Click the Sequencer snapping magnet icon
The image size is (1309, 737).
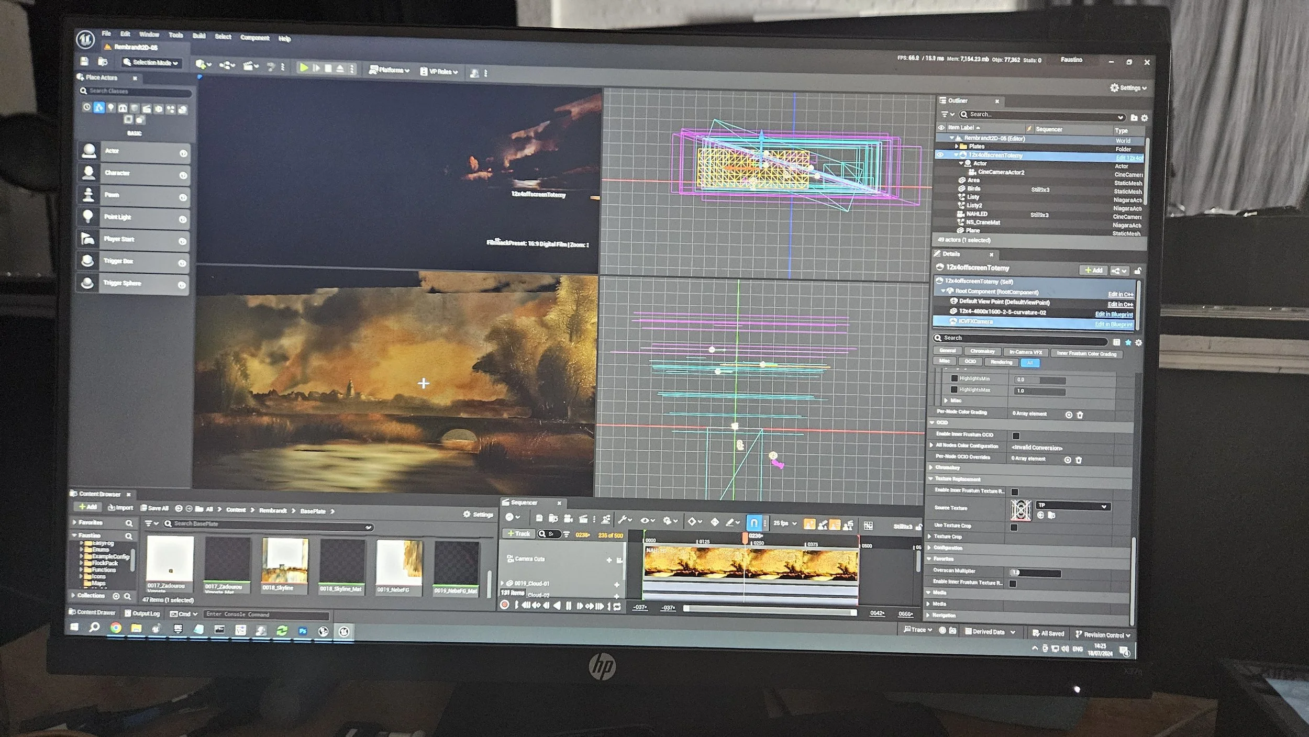point(753,522)
